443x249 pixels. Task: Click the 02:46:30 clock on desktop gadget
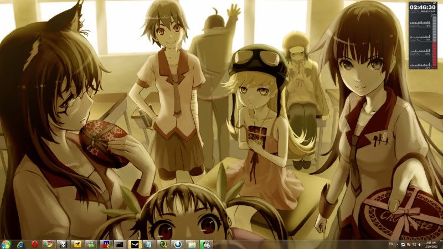tap(423, 7)
